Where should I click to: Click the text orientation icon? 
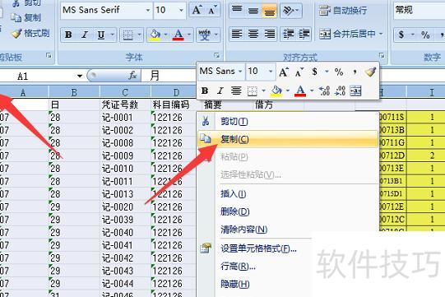(289, 11)
